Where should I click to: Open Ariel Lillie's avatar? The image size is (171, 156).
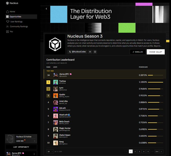[56, 102]
